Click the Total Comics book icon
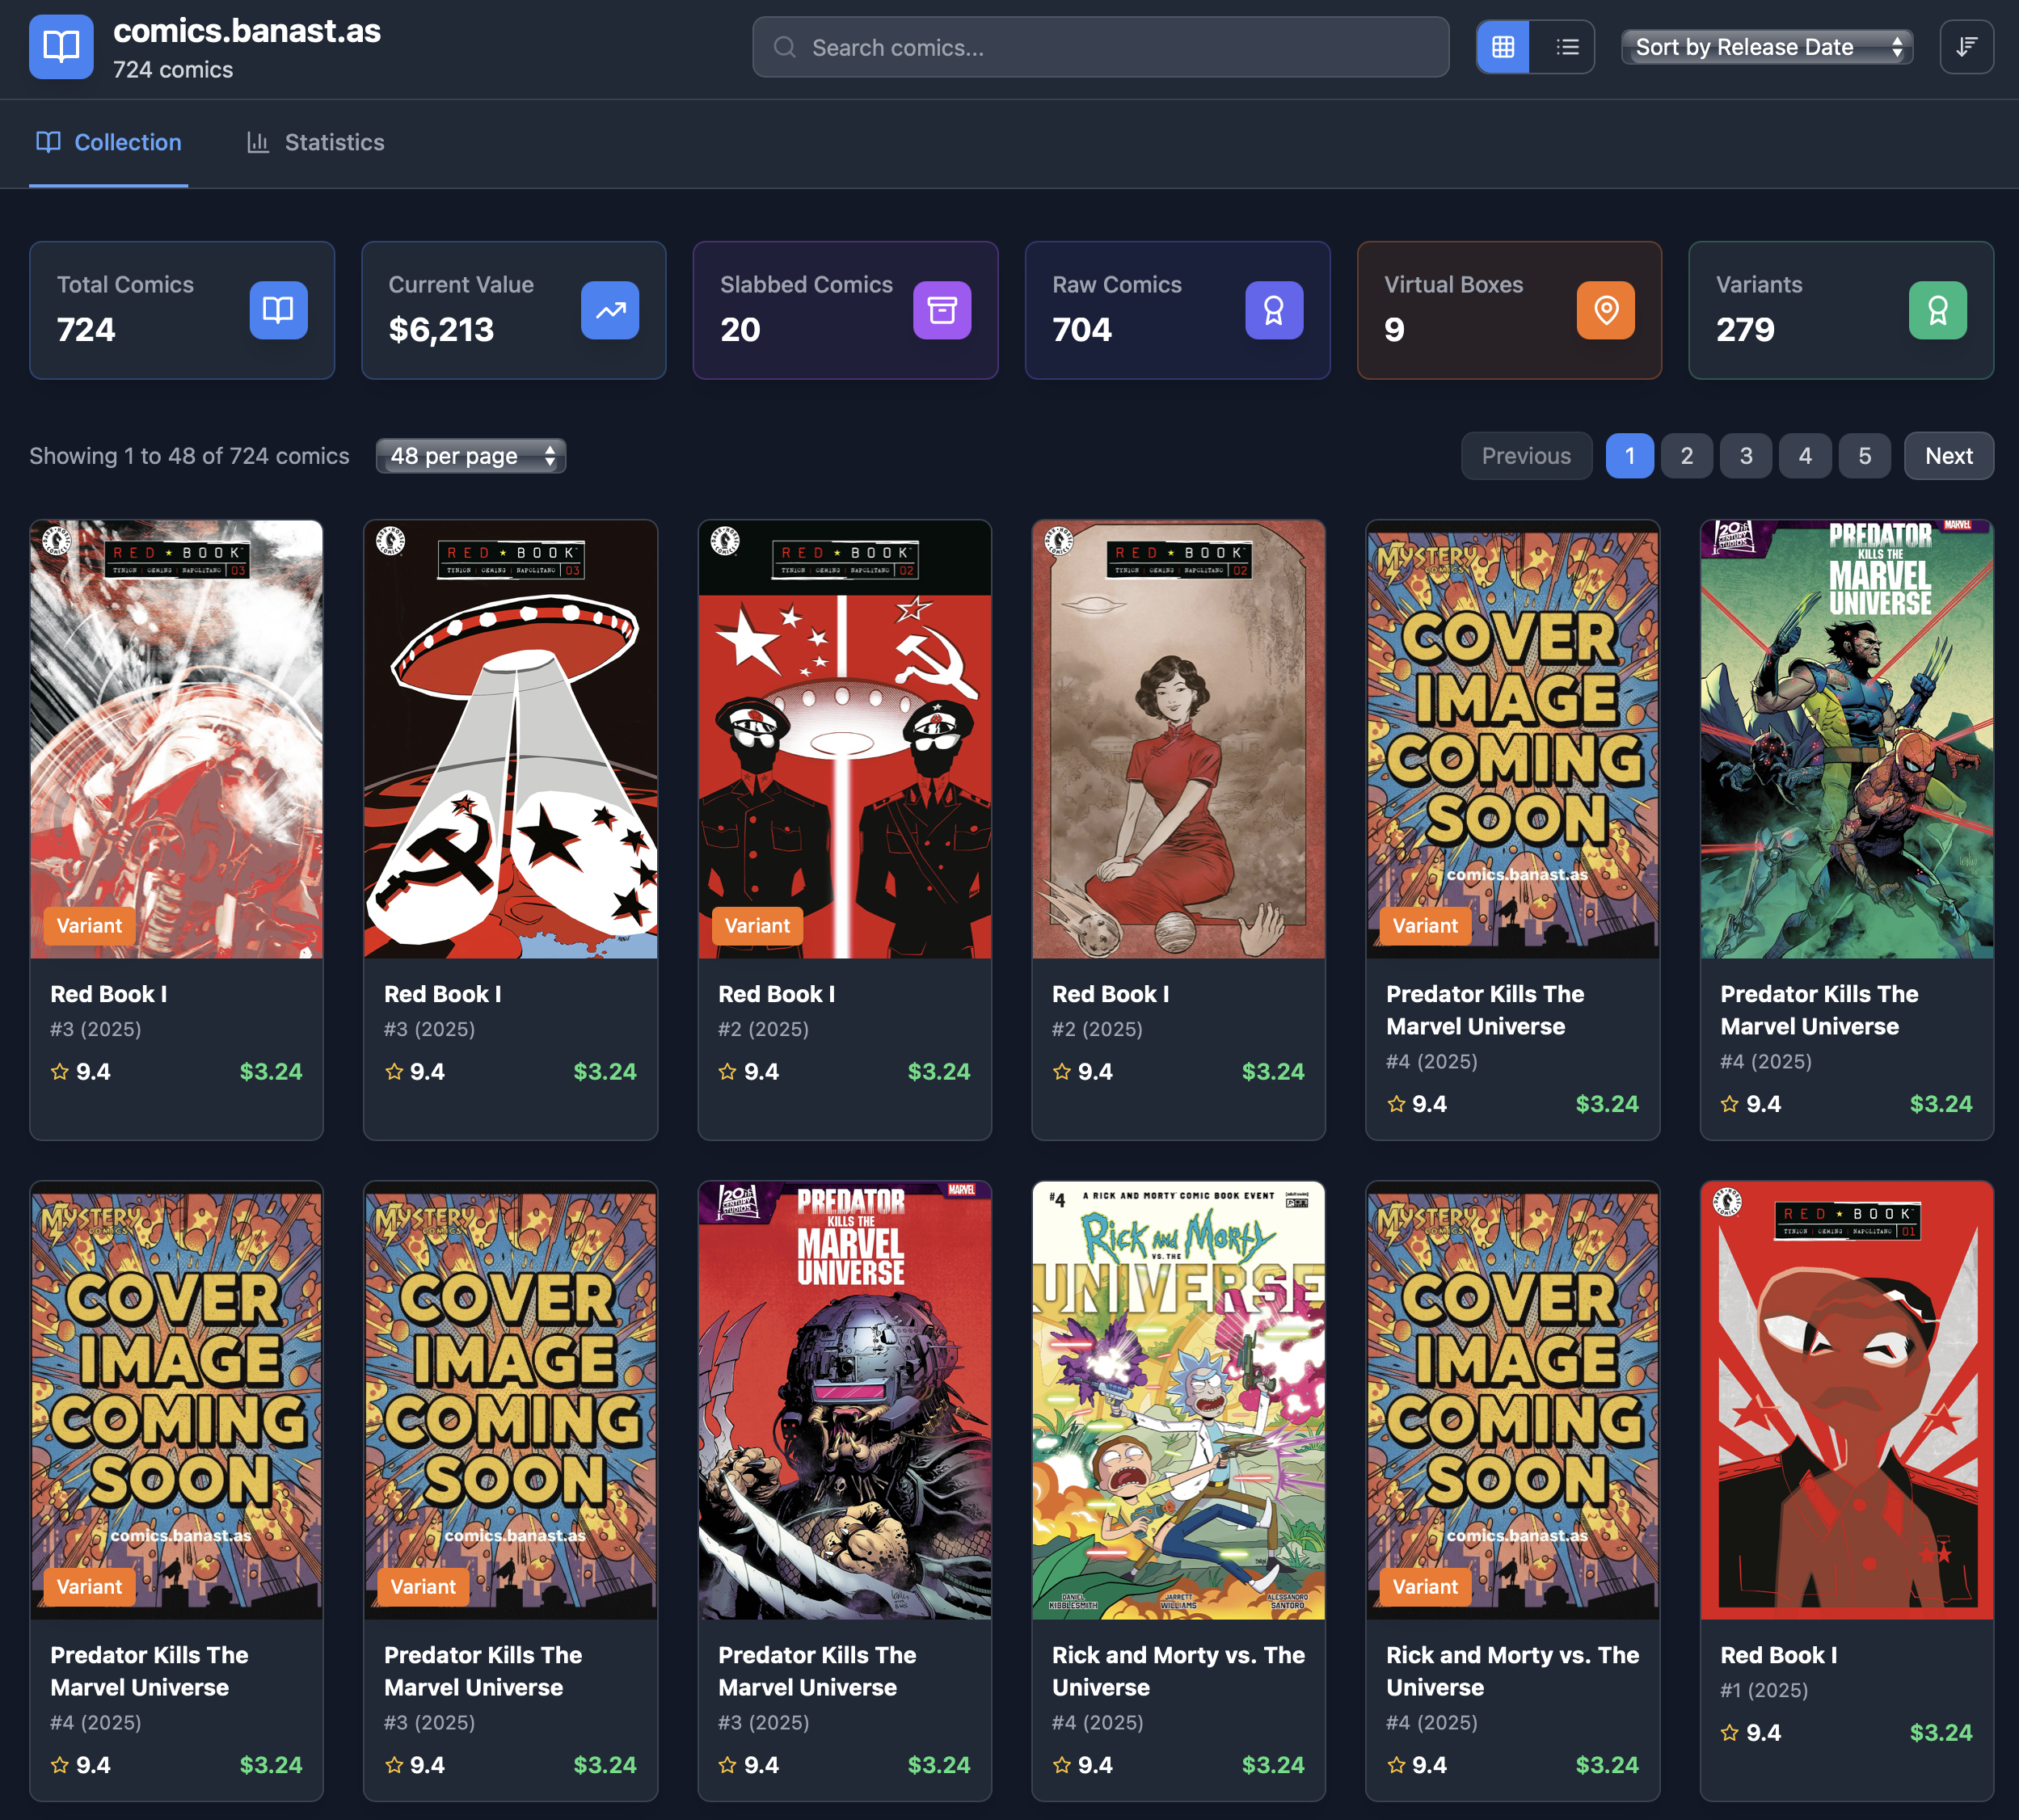The width and height of the screenshot is (2019, 1820). [278, 310]
